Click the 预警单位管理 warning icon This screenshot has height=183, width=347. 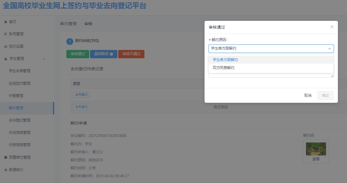click(6, 157)
